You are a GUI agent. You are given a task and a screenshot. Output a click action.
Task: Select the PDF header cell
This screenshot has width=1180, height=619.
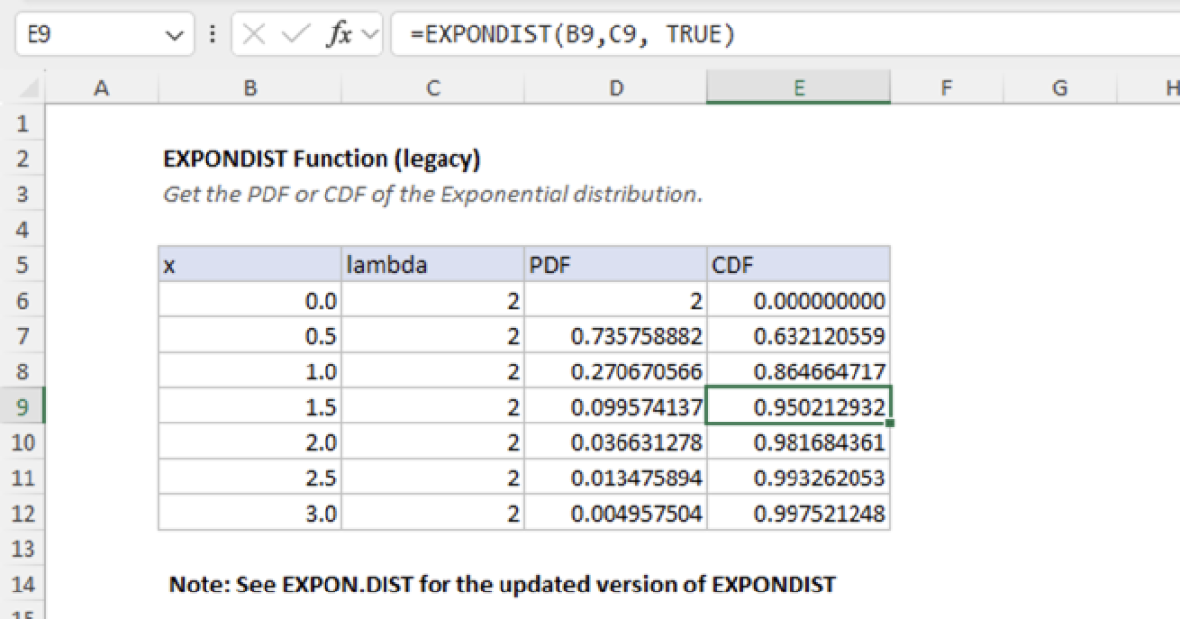(616, 264)
